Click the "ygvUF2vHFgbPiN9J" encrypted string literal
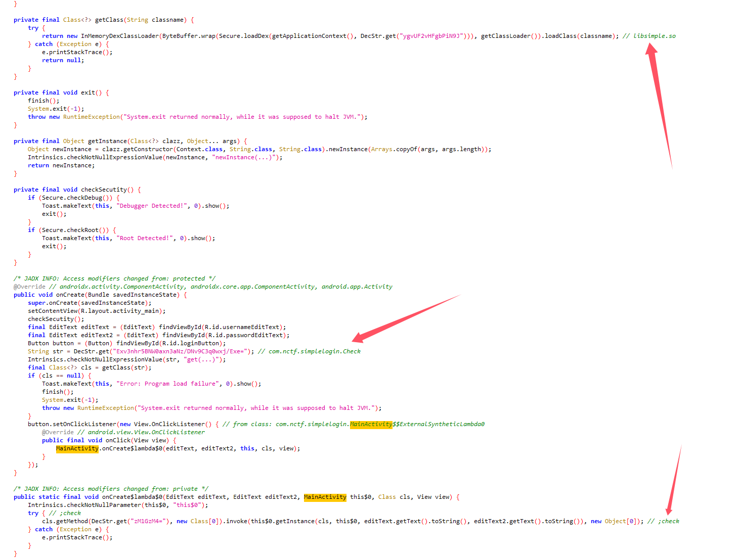This screenshot has height=558, width=738. click(431, 36)
